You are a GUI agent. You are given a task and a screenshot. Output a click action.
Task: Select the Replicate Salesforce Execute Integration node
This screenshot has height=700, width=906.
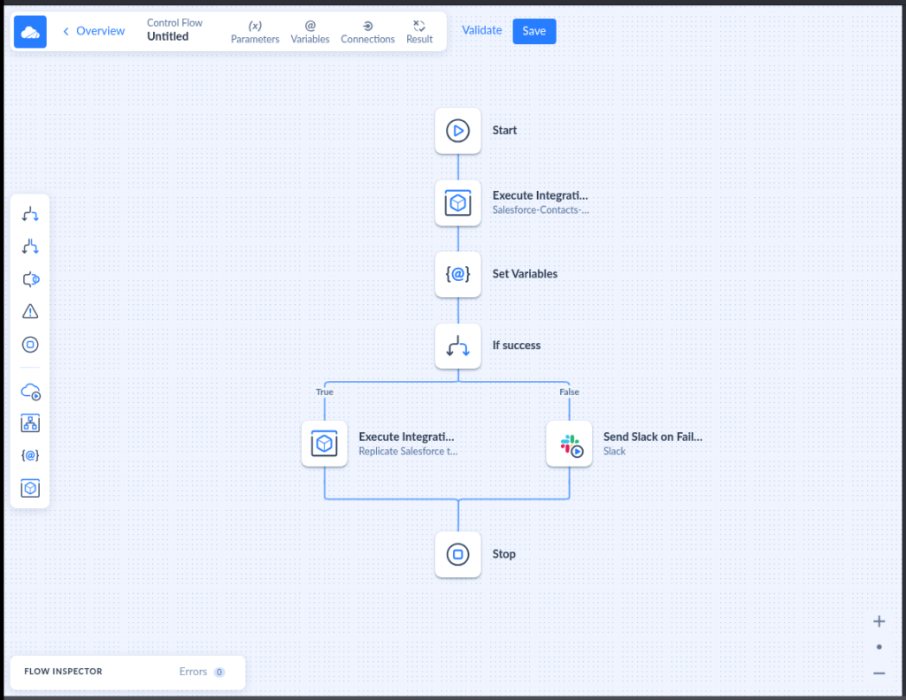click(x=324, y=443)
